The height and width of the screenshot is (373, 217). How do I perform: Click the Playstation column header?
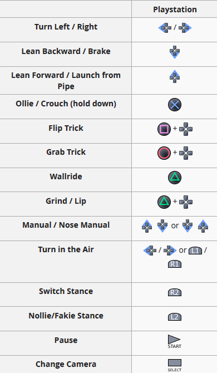click(175, 9)
